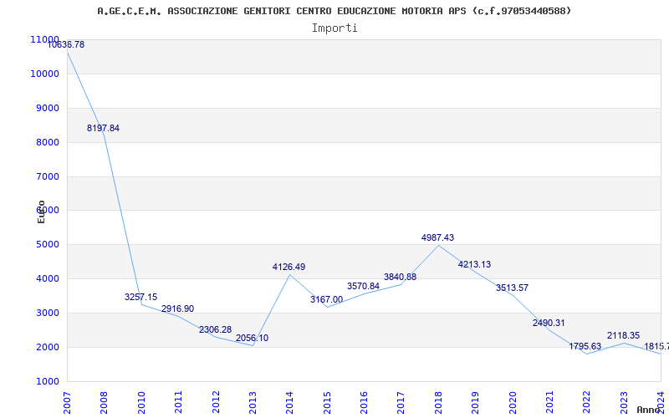Click the 'Anno' x-axis title

649,410
